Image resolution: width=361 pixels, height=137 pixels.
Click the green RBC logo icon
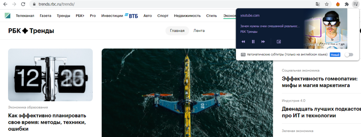(7, 16)
